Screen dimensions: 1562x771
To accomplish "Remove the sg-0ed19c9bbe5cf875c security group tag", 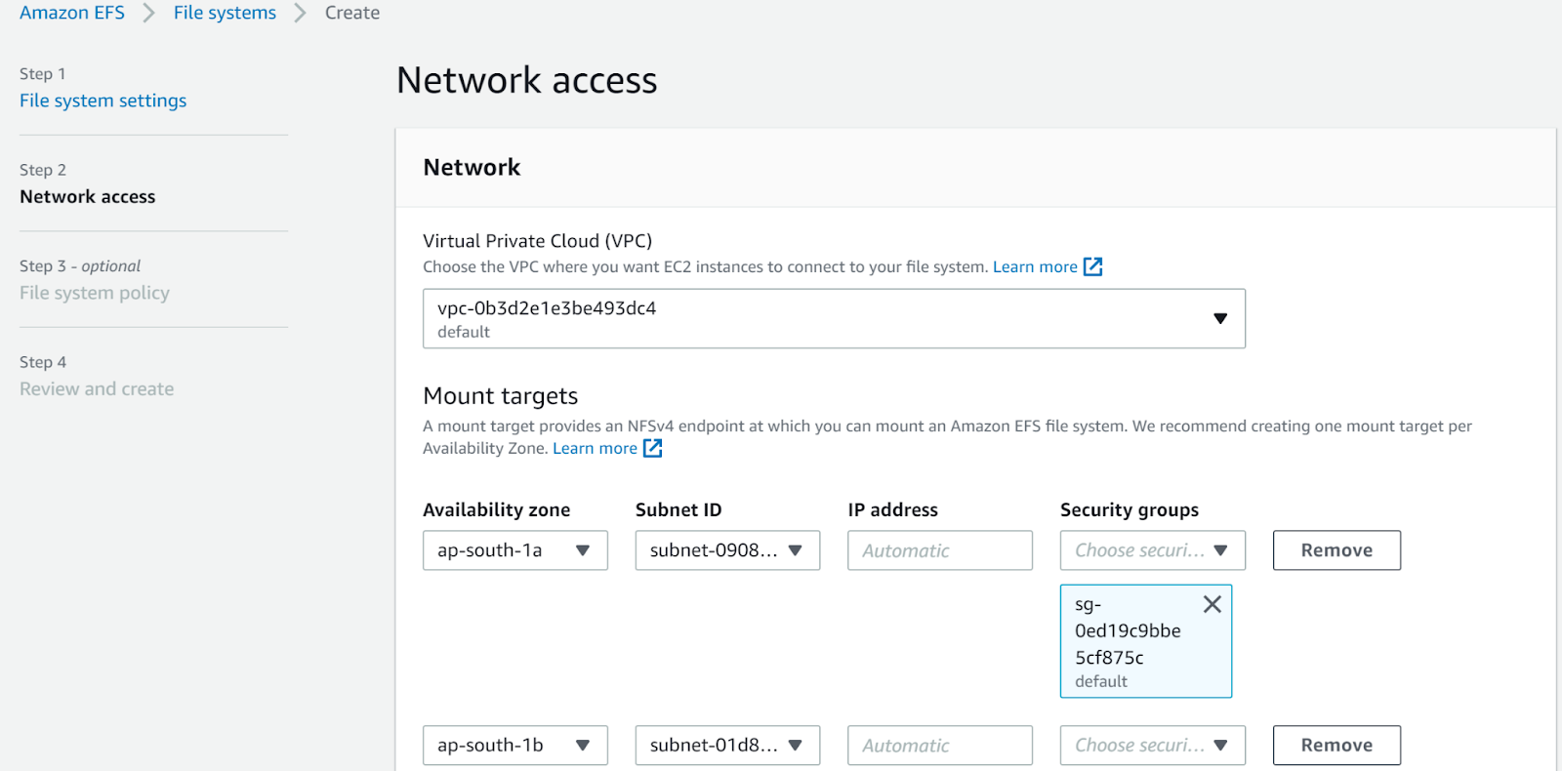I will click(1212, 604).
